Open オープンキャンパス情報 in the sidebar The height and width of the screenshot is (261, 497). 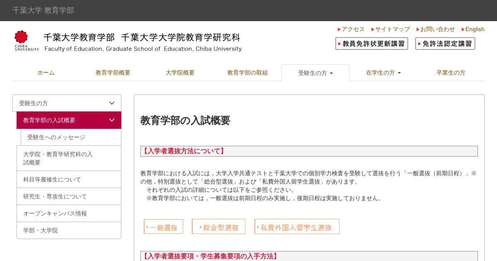tap(69, 213)
